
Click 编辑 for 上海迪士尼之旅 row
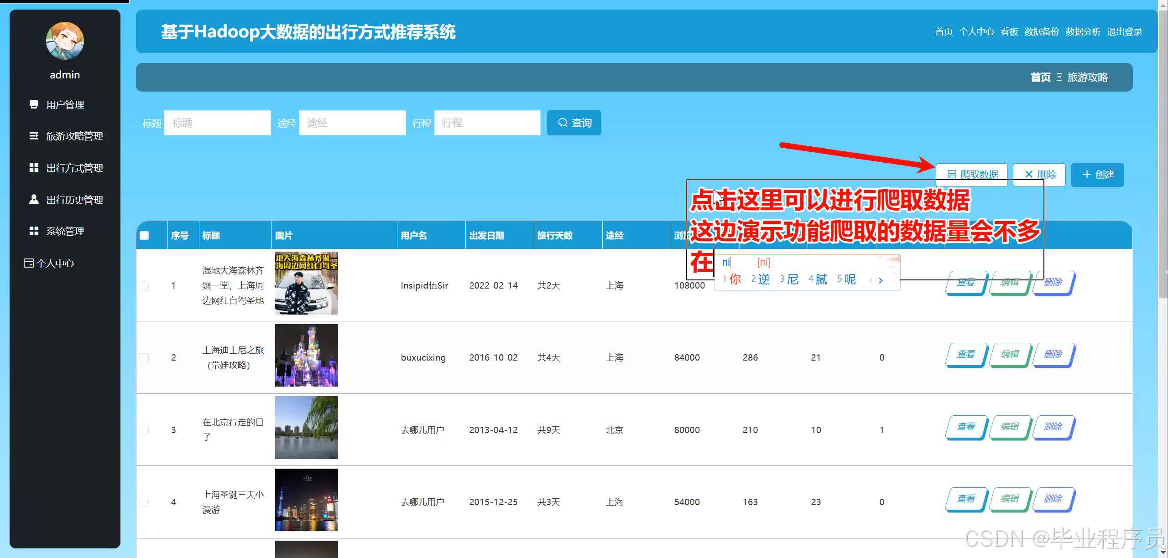pos(1010,354)
